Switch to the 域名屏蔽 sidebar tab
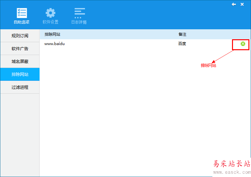This screenshot has height=177, width=251. (20, 61)
